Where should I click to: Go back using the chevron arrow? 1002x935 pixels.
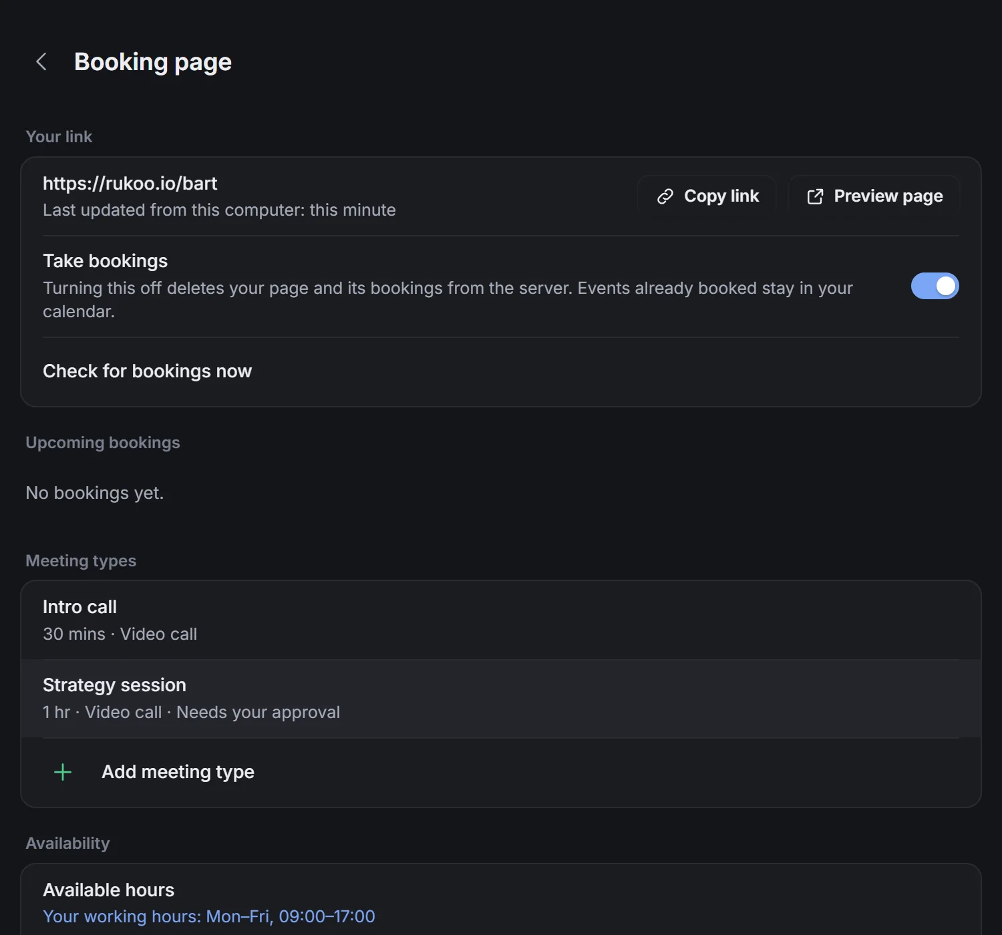[41, 62]
